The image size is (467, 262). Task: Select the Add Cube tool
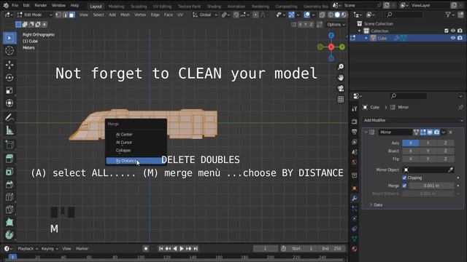[9, 145]
